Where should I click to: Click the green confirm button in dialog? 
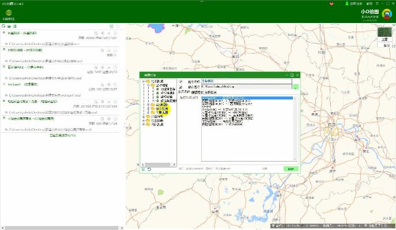coord(291,169)
